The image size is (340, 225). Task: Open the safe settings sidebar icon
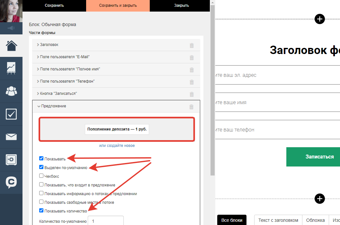click(x=11, y=160)
